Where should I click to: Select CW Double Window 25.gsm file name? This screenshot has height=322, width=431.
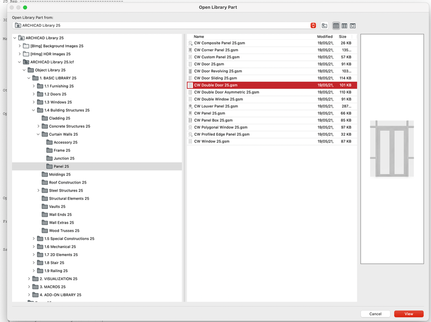coord(219,99)
